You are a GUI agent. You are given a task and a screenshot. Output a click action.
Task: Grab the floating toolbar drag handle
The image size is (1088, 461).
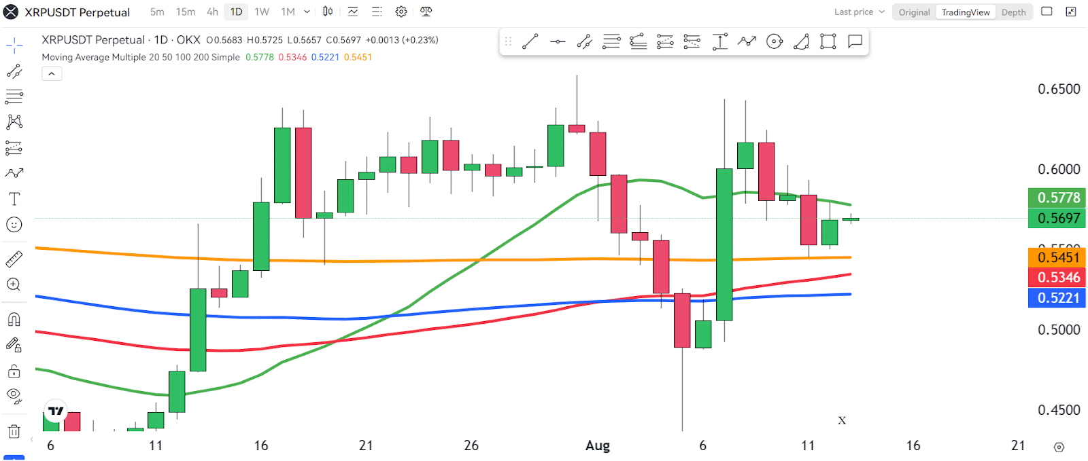point(508,41)
